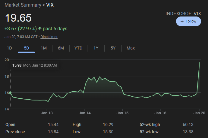Click the 20 y-axis label
Image resolution: width=208 pixels, height=138 pixels.
pos(7,60)
